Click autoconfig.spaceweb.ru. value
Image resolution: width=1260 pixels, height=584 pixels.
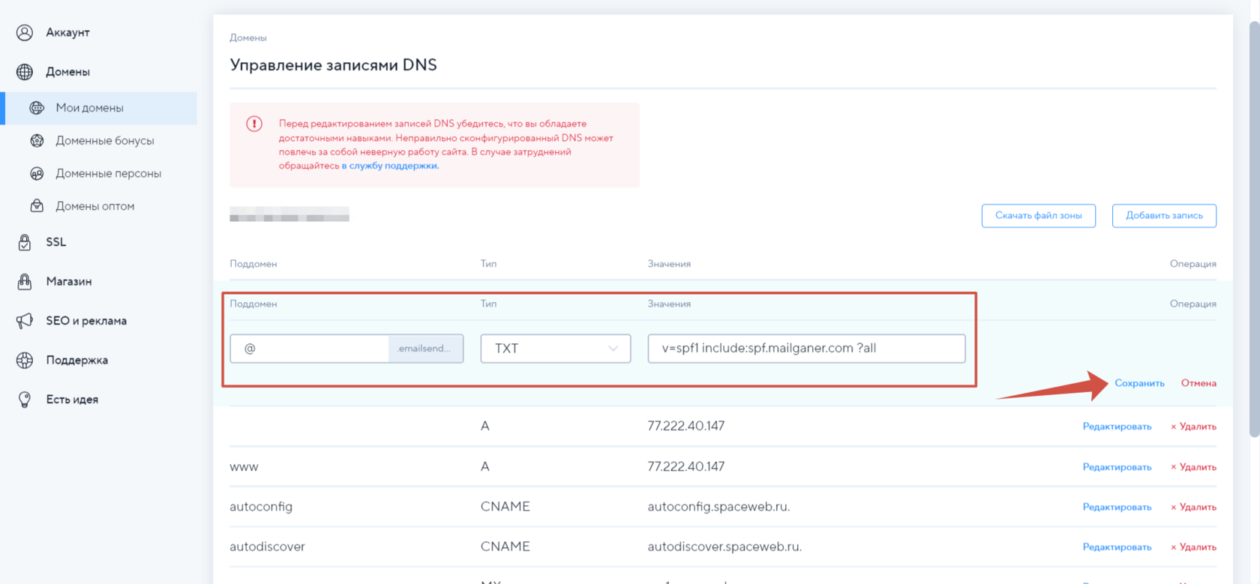click(x=718, y=507)
